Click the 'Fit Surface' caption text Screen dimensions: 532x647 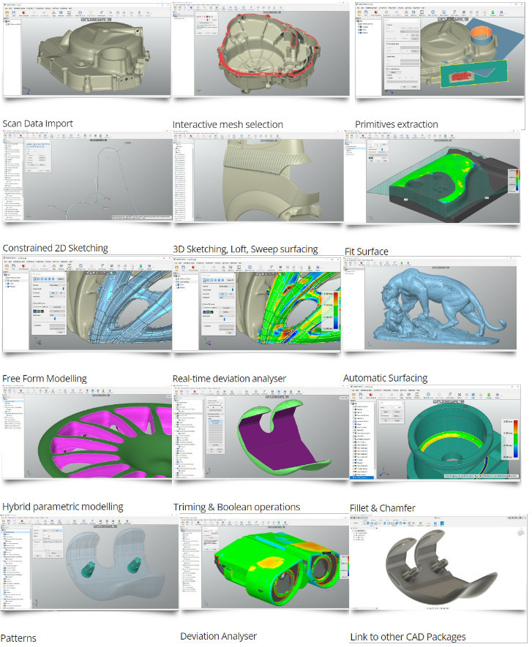coord(367,251)
